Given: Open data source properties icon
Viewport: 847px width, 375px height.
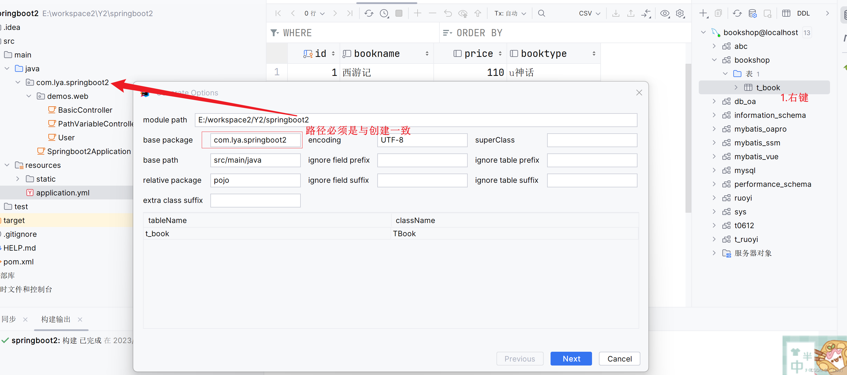Looking at the screenshot, I should pyautogui.click(x=753, y=13).
